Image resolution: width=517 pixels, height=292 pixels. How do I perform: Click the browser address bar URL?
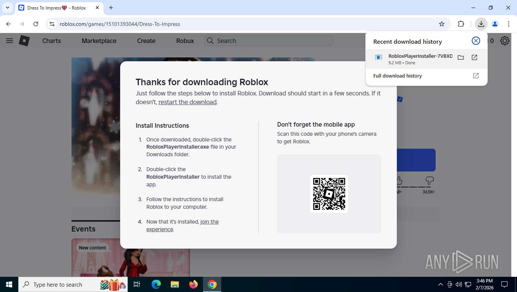(120, 24)
